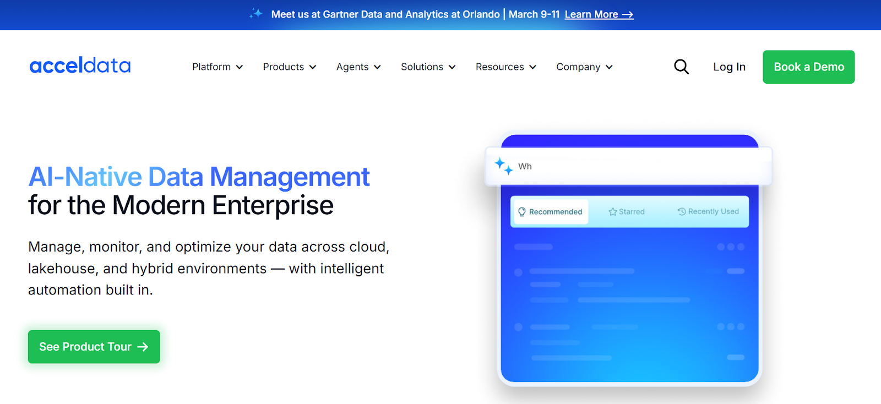The height and width of the screenshot is (404, 881).
Task: Click the arrow icon on See Product Tour
Action: tap(143, 347)
